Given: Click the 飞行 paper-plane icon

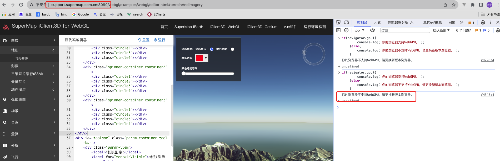Looking at the screenshot, I should [5, 157].
